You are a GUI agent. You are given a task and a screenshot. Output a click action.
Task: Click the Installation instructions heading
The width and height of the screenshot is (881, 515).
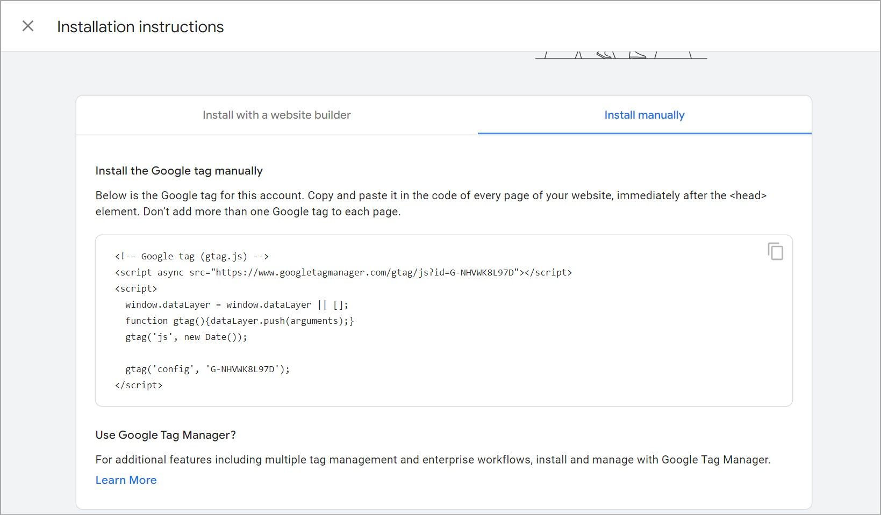pyautogui.click(x=140, y=27)
